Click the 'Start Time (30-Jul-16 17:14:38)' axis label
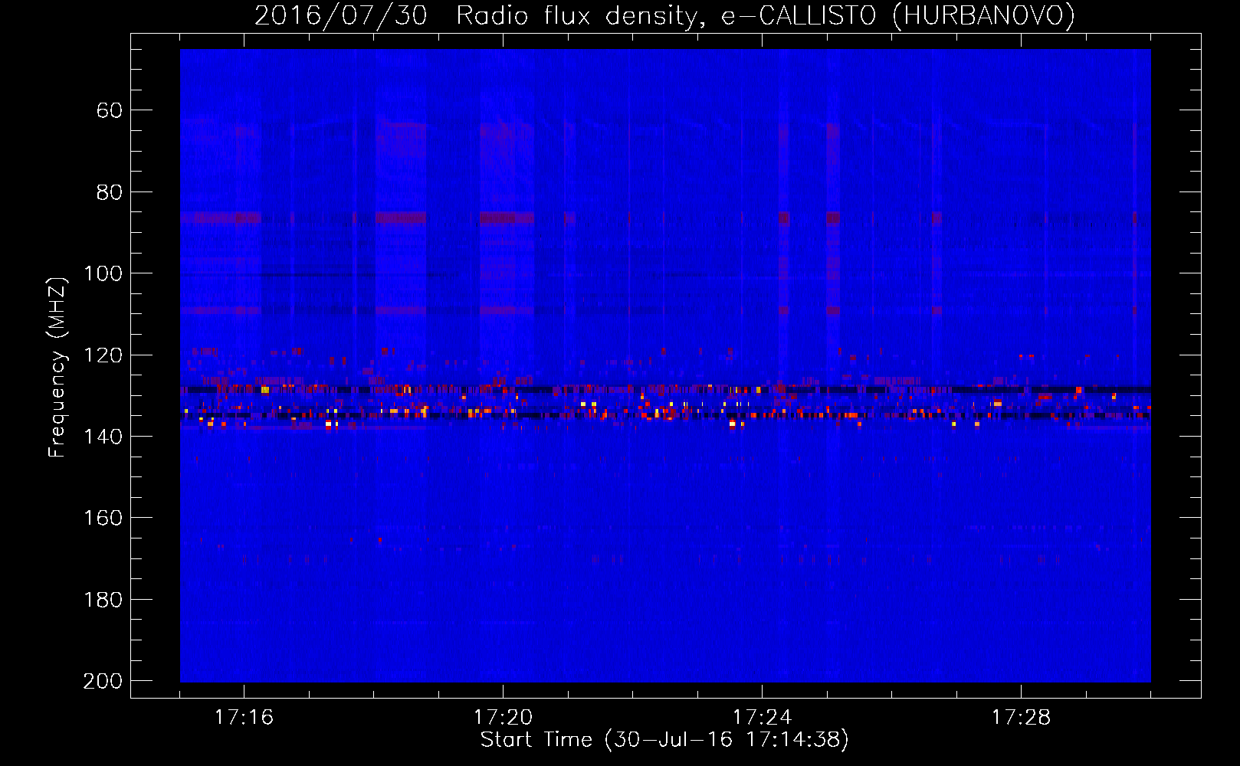This screenshot has height=766, width=1240. (x=664, y=740)
